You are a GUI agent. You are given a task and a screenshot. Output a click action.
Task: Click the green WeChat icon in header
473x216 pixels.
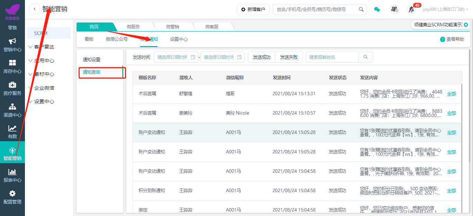coord(377,9)
